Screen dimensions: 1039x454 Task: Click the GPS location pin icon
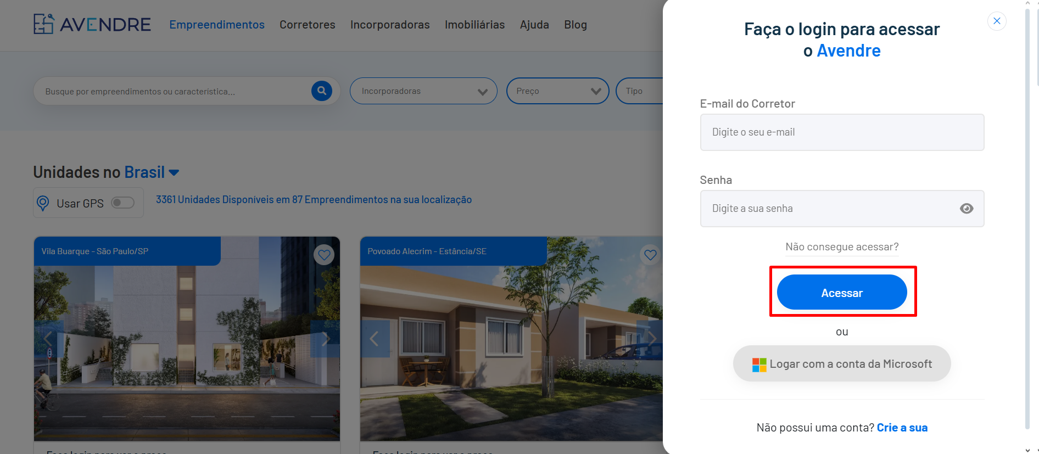43,203
